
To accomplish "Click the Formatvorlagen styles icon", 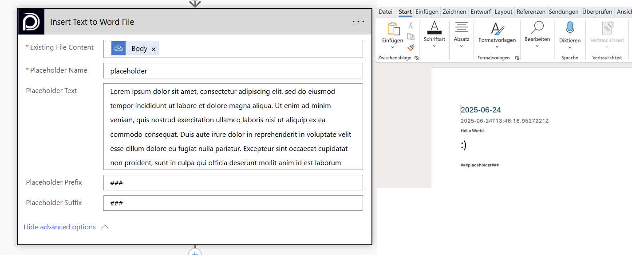I will pos(497,29).
